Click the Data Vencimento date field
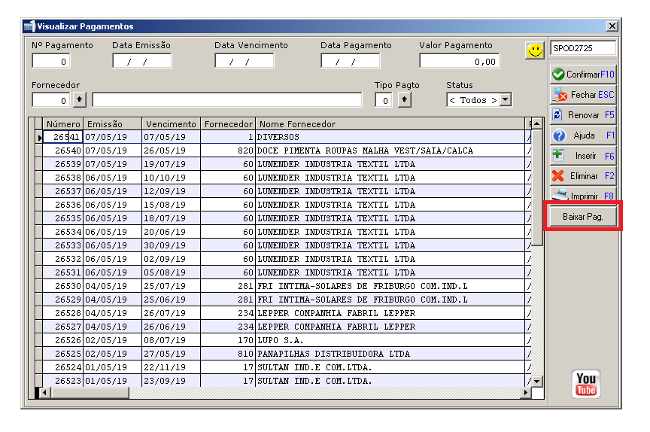The height and width of the screenshot is (432, 650). point(245,62)
